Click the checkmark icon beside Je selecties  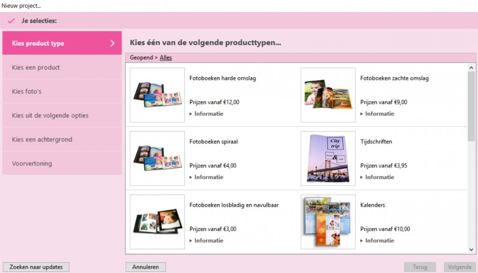click(11, 21)
